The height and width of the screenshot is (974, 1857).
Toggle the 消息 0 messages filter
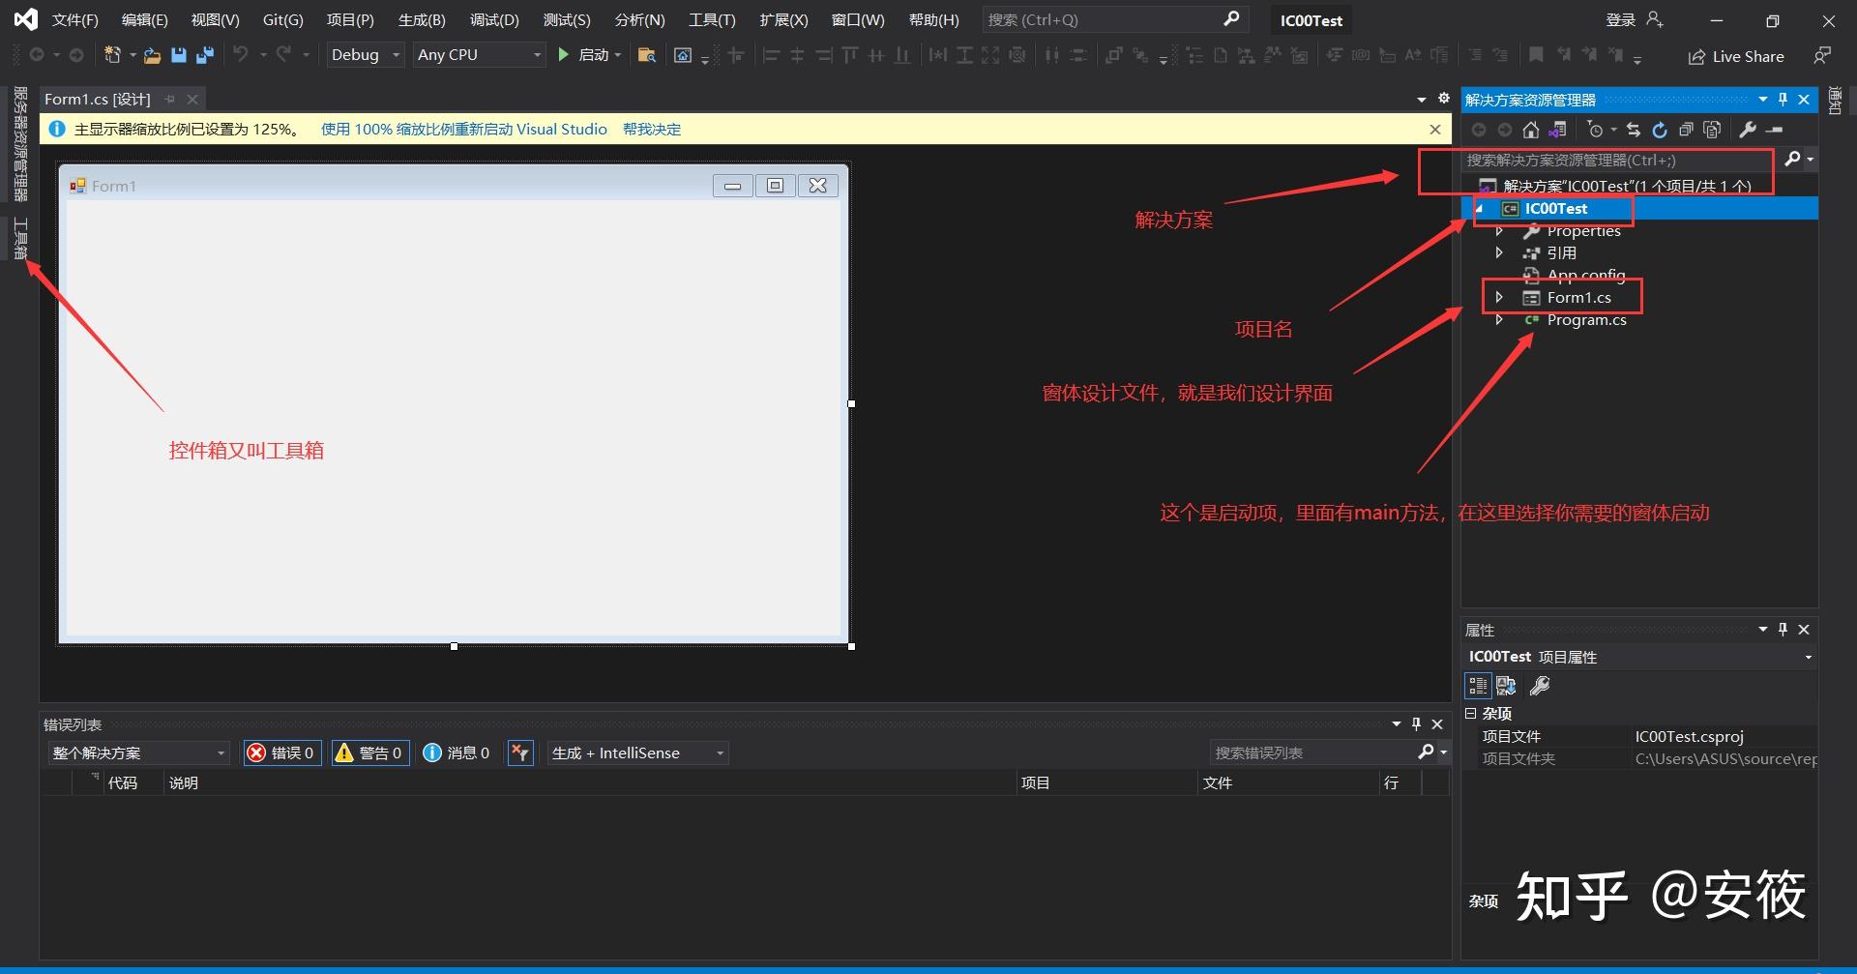[x=457, y=753]
